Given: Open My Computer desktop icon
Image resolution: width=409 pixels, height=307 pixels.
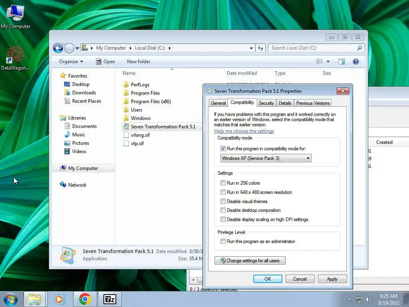Looking at the screenshot, I should [16, 17].
